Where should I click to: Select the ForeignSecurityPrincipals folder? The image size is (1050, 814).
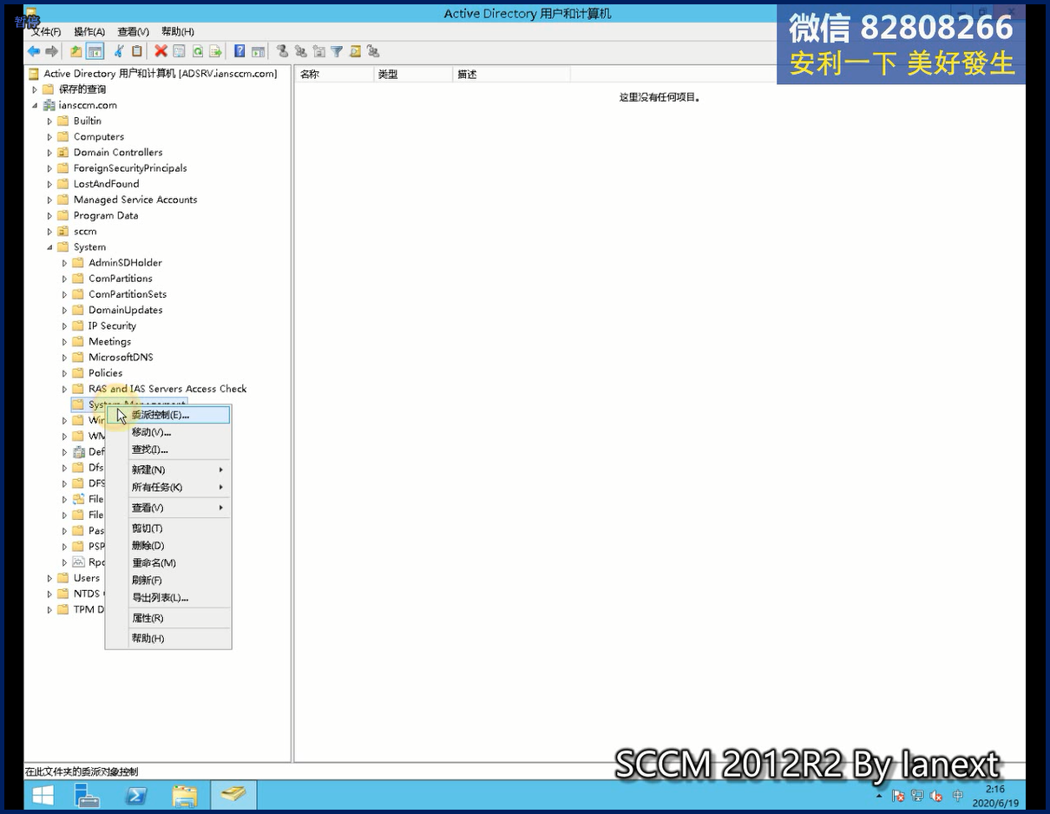130,168
